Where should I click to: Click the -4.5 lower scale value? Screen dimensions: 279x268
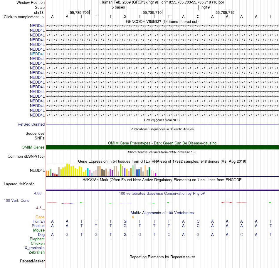pyautogui.click(x=38, y=208)
